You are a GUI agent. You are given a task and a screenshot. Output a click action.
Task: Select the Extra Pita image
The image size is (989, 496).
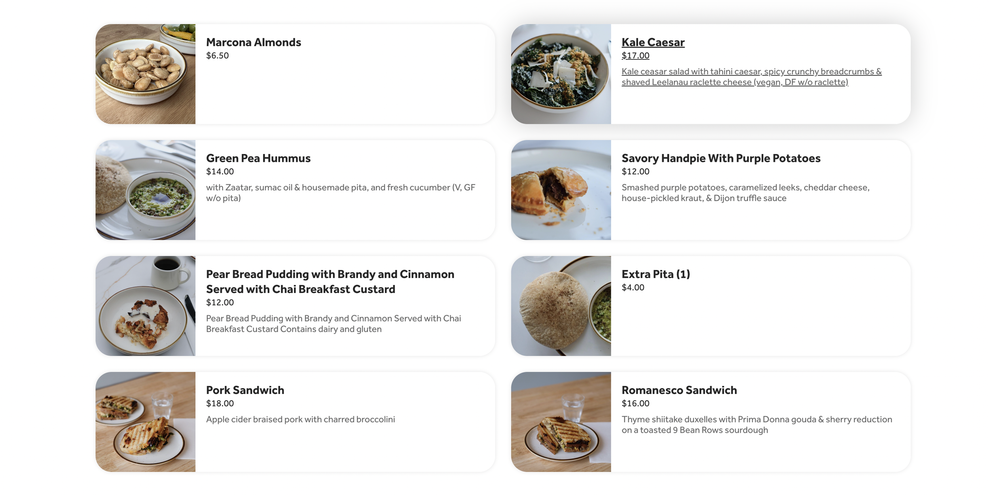[561, 306]
